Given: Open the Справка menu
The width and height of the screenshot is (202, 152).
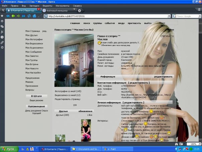Looking at the screenshot, I should pos(77,6).
